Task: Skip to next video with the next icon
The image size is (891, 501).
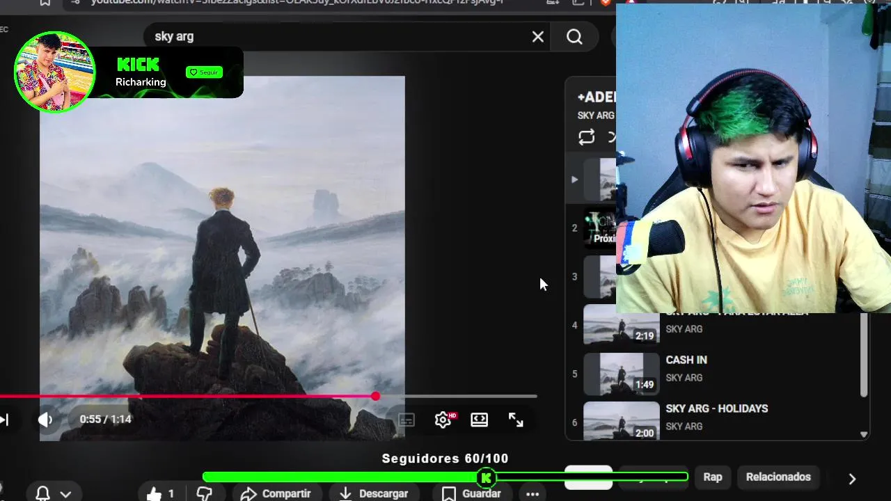Action: 4,420
